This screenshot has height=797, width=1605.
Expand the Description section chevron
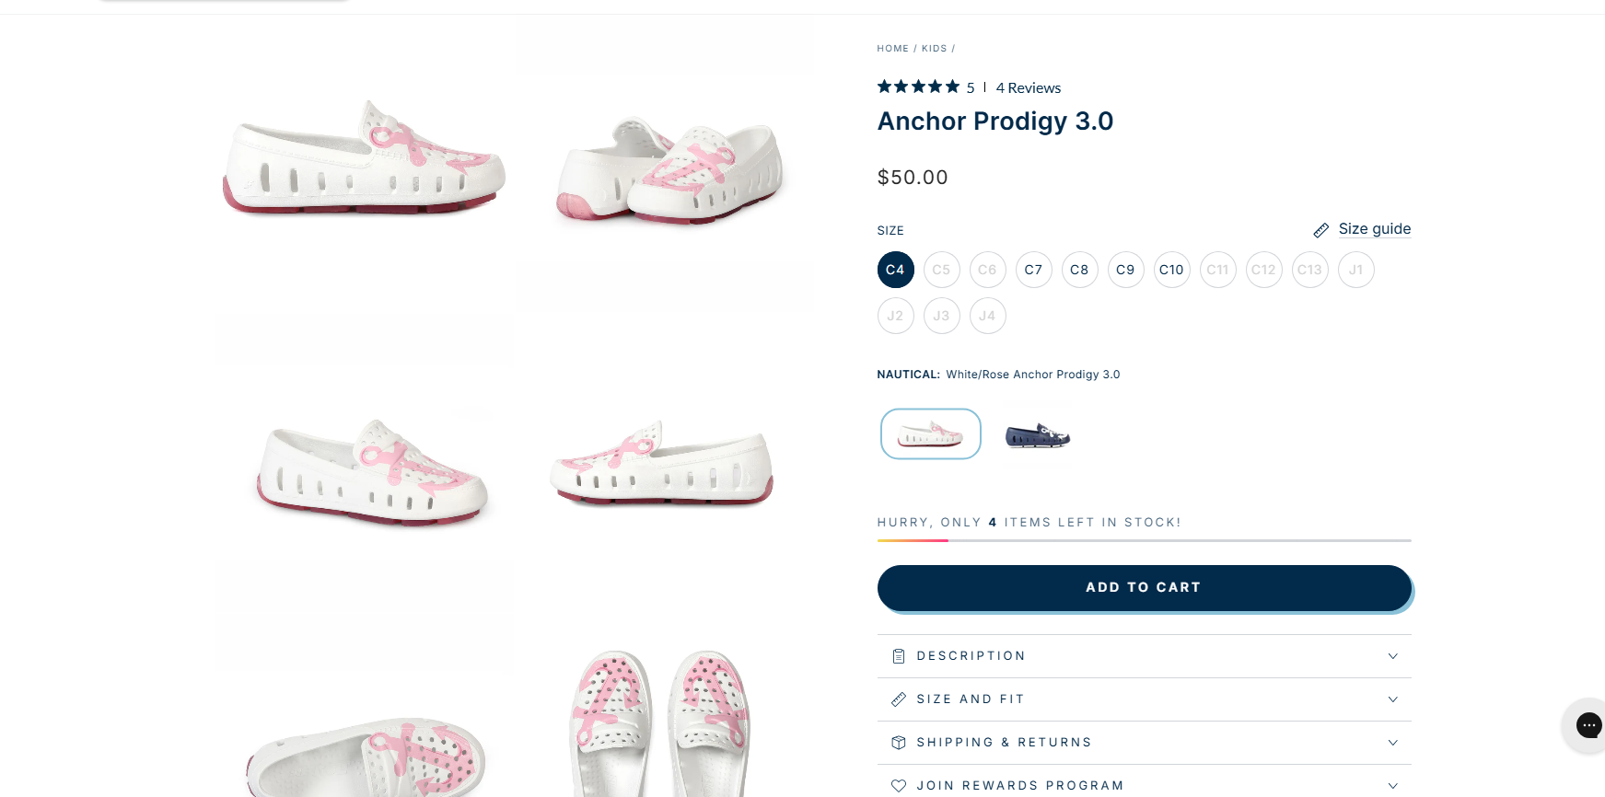coord(1392,656)
